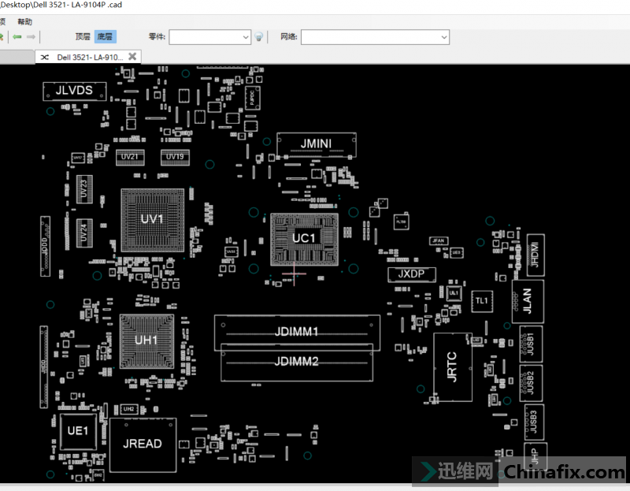
Task: Click the light bulb icon beside the parts box
Action: point(260,36)
